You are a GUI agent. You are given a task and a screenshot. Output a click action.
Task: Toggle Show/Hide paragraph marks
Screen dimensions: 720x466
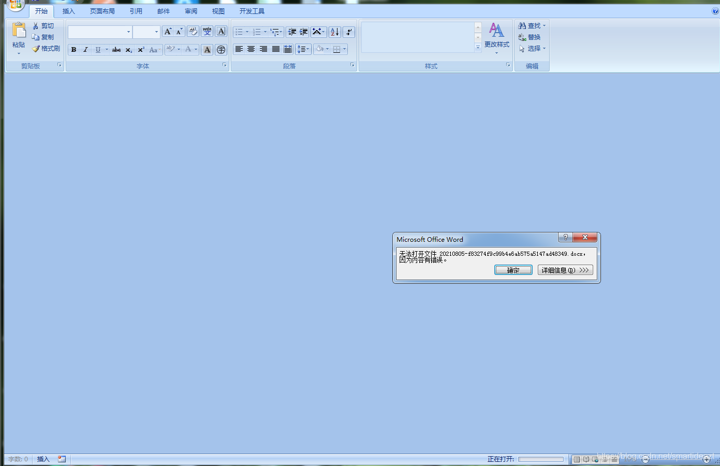349,32
